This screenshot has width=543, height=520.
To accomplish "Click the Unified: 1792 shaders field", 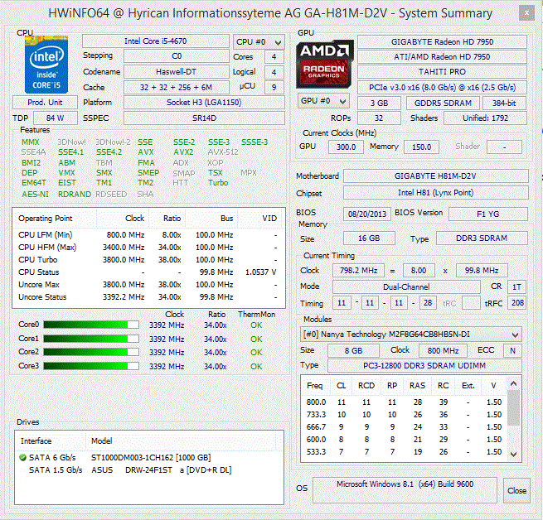I will pos(485,118).
